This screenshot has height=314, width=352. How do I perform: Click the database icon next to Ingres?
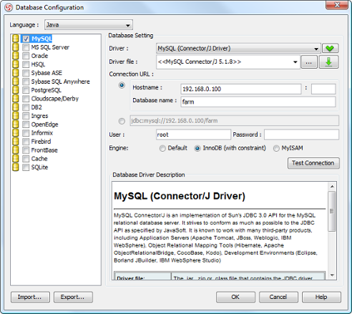(16, 116)
